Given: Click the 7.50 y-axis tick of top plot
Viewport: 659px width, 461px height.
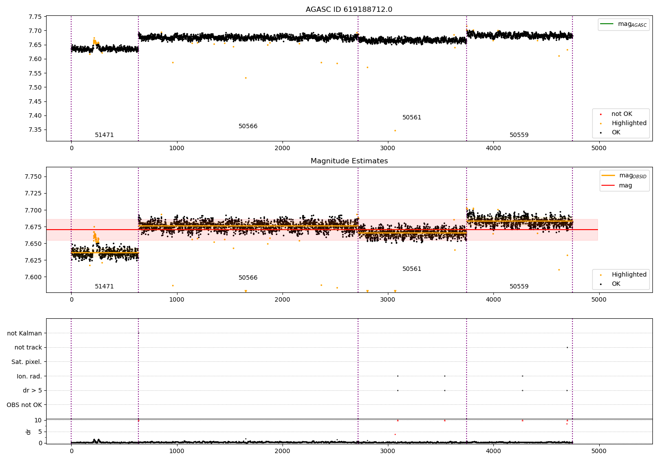Looking at the screenshot, I should coord(35,87).
